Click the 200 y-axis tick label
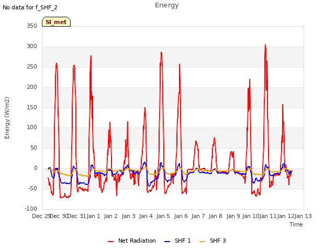The width and height of the screenshot is (335, 251). 32,87
